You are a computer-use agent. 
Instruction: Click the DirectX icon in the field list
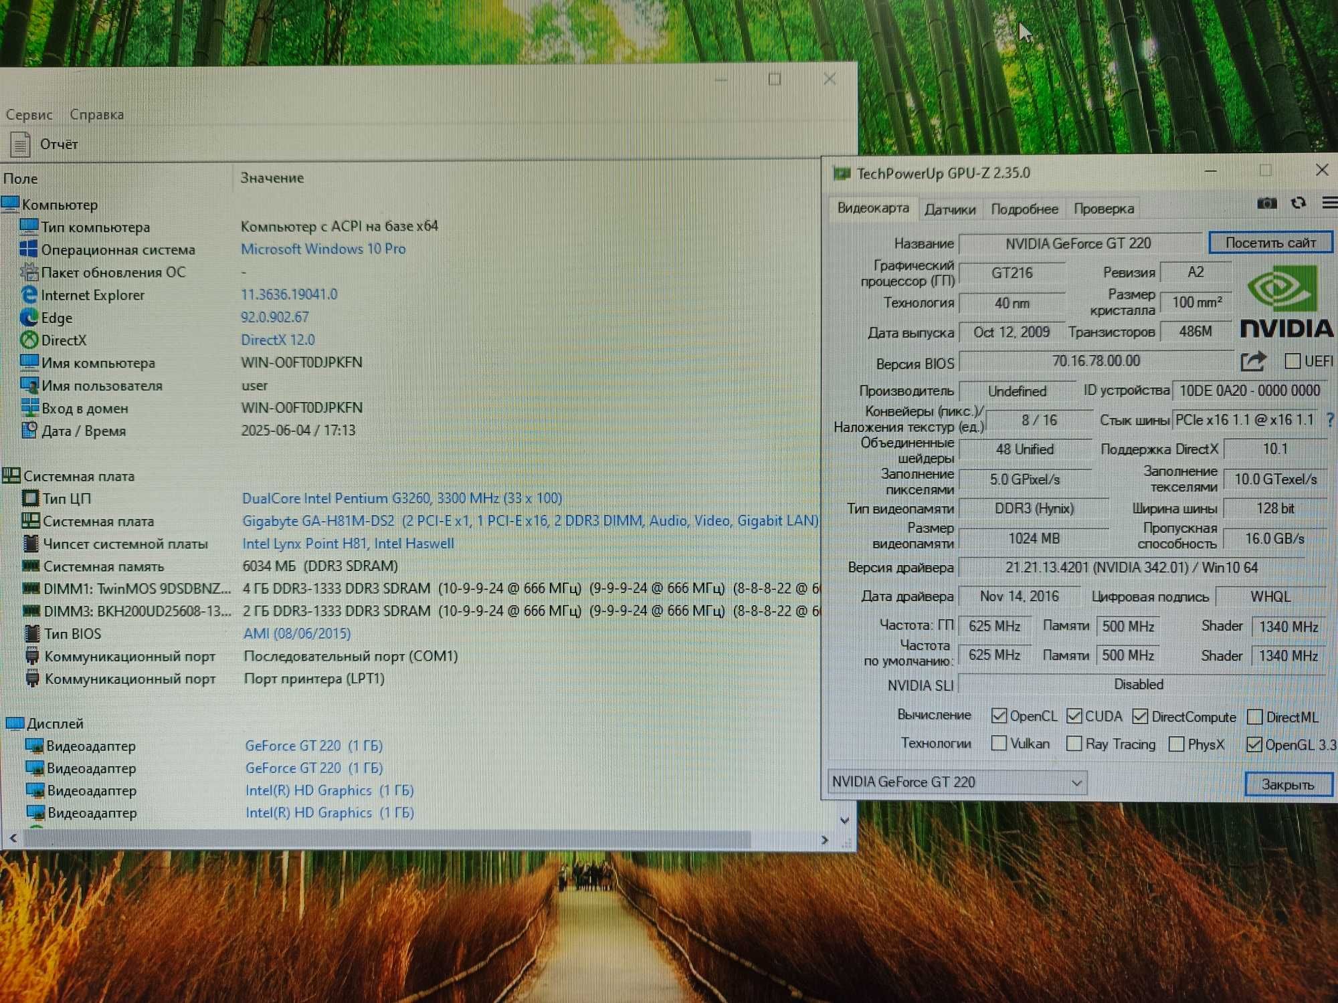(x=29, y=340)
